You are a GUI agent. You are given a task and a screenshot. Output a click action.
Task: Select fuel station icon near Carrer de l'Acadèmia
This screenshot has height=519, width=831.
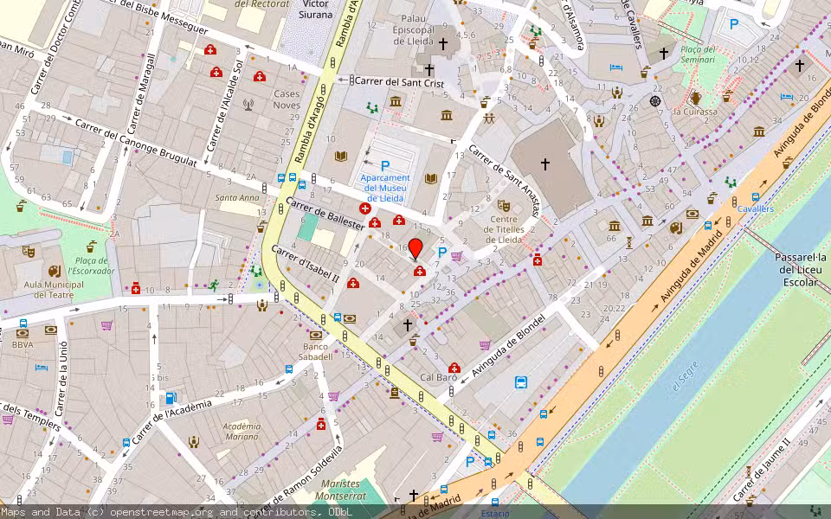[171, 397]
